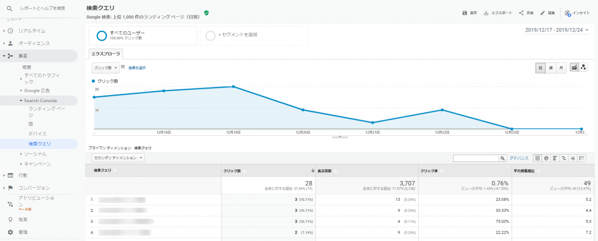Open the インサイト insights panel

coord(568,13)
